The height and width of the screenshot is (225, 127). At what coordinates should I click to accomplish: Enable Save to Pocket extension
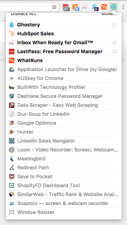(64, 177)
